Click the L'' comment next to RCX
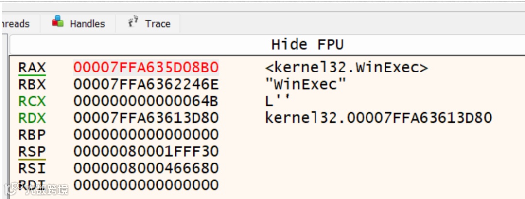The image size is (525, 199). click(x=277, y=101)
